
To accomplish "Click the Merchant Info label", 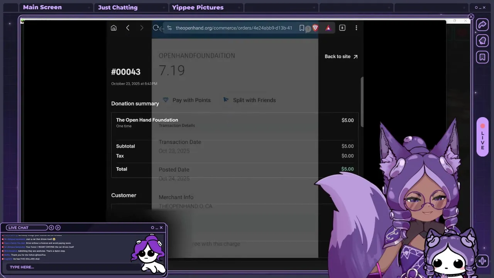I will [x=176, y=197].
